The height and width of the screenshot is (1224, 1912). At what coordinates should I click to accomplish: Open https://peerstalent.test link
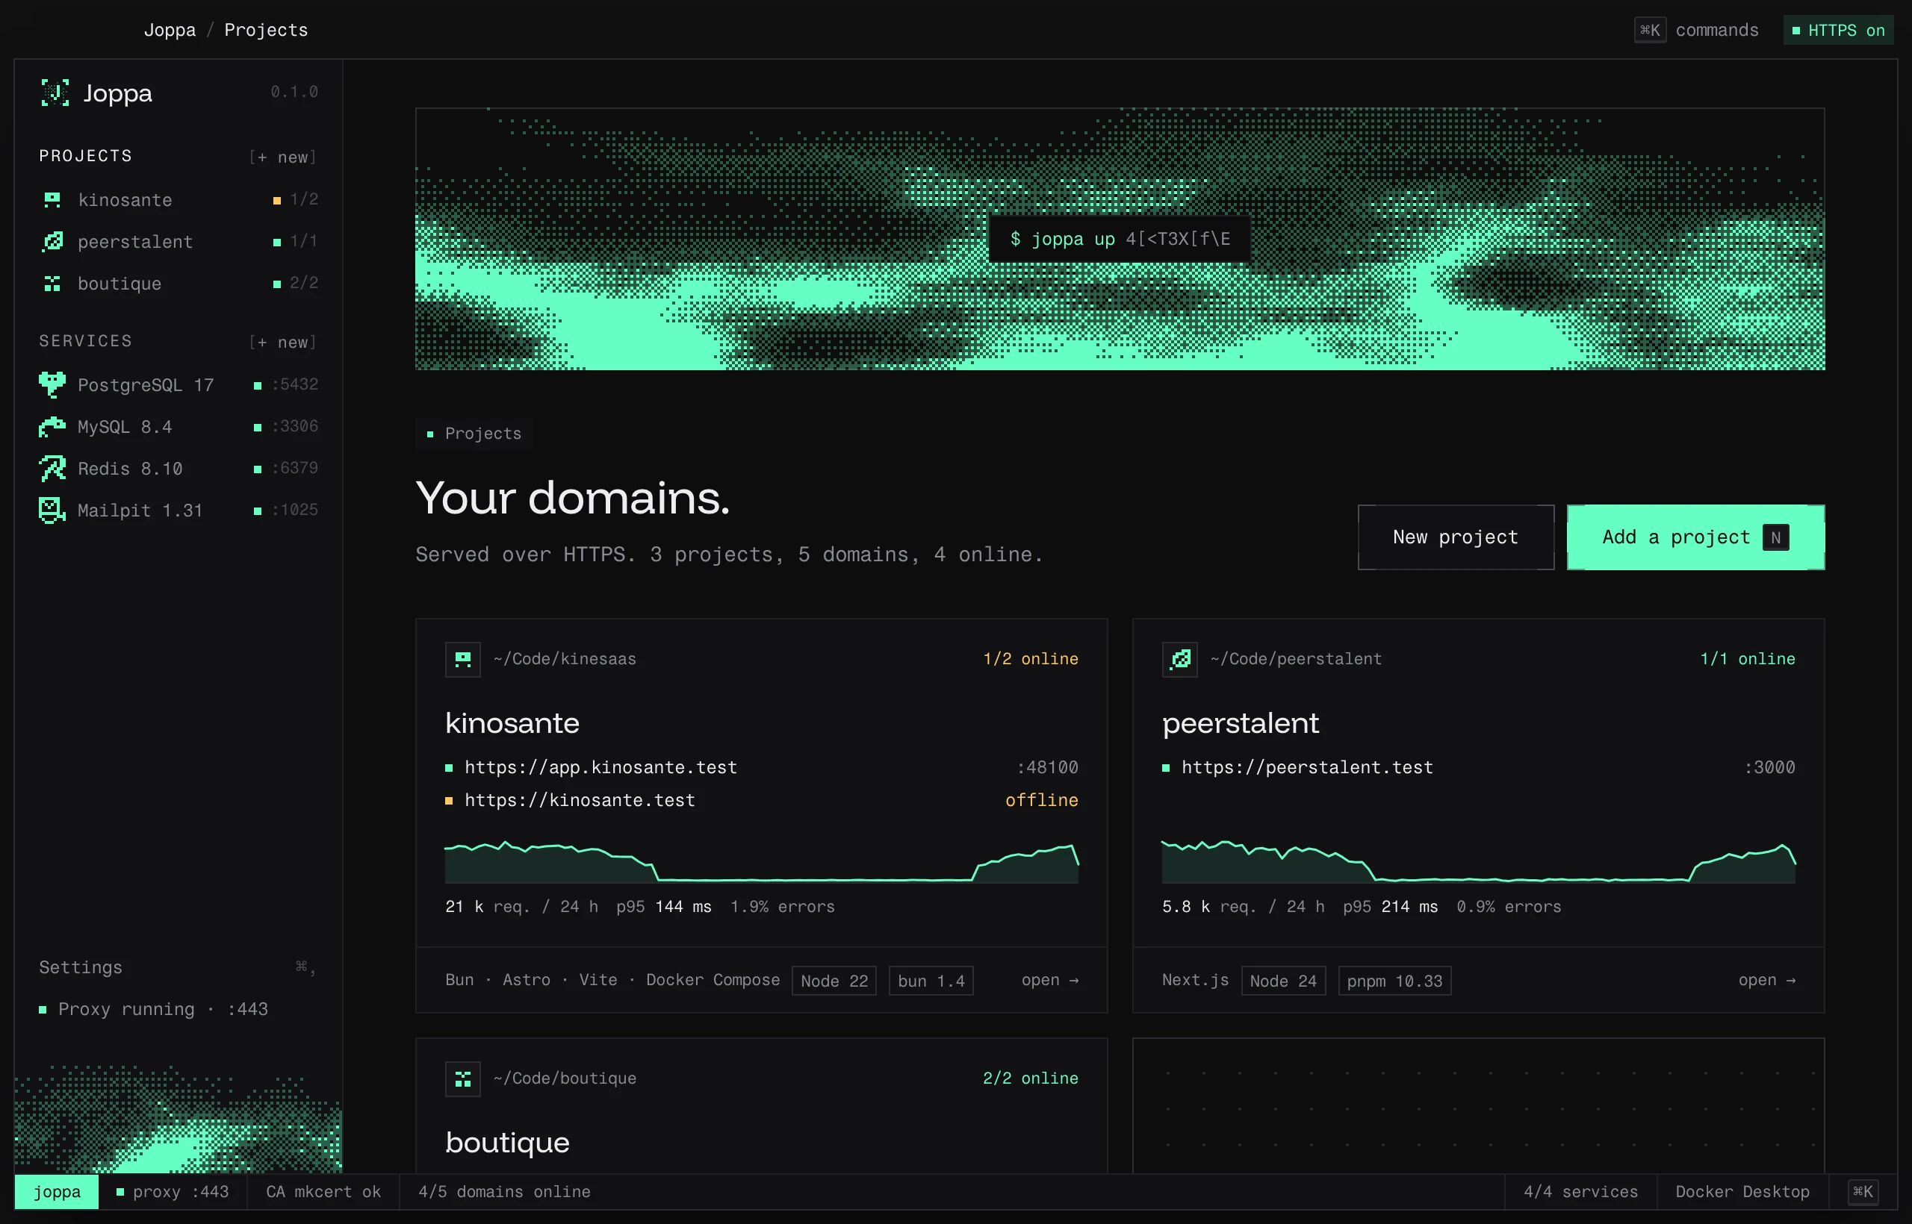[1307, 767]
